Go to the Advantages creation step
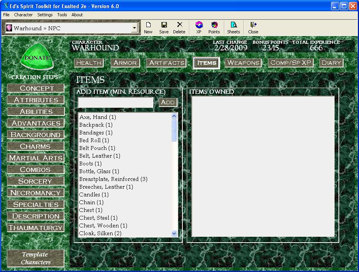The width and height of the screenshot is (359, 272). coord(36,123)
